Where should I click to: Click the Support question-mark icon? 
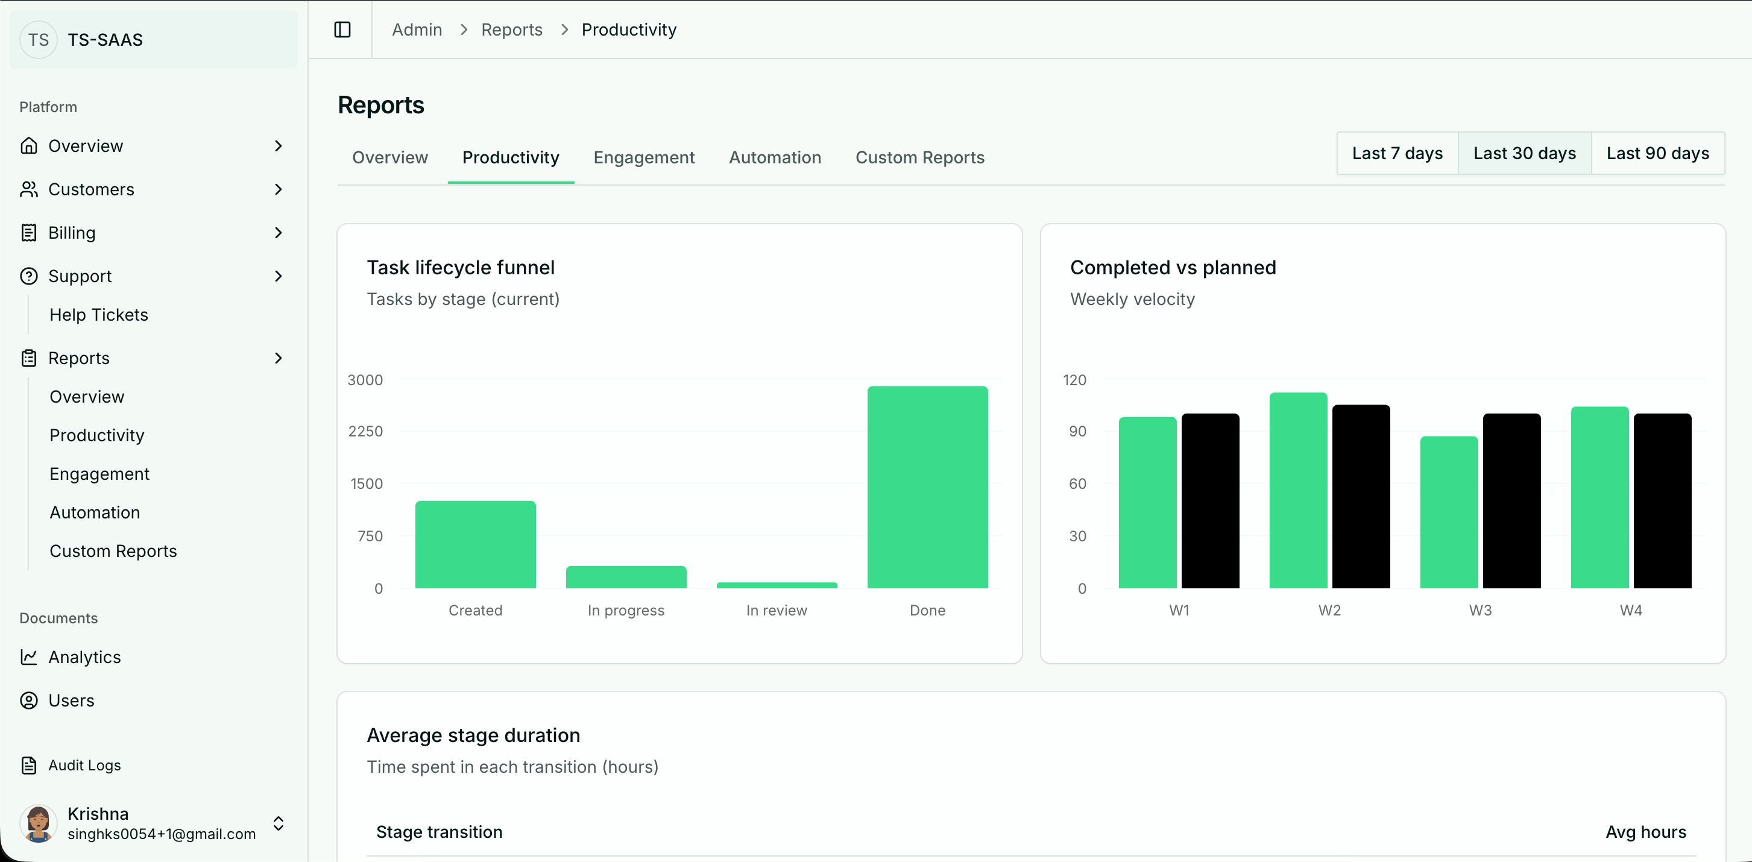tap(28, 276)
